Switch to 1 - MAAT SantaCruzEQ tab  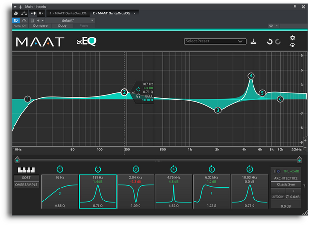click(x=68, y=13)
